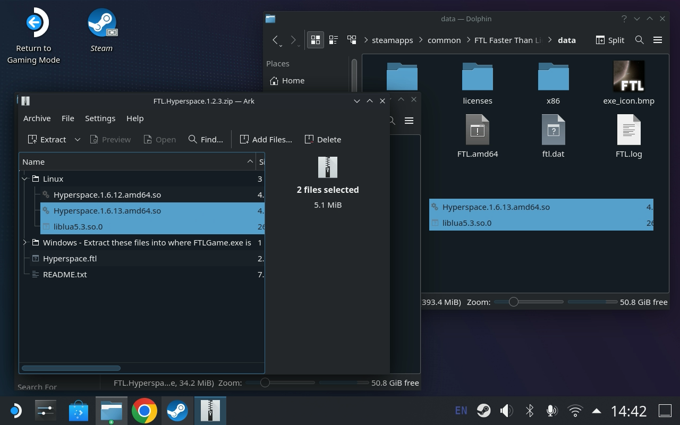Adjust the zoom slider behind Ark window
Screen dimensions: 680x425
click(x=280, y=382)
